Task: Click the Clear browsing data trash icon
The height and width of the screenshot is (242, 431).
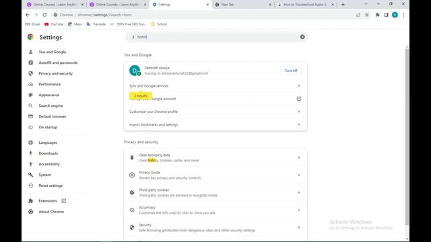Action: click(x=132, y=157)
